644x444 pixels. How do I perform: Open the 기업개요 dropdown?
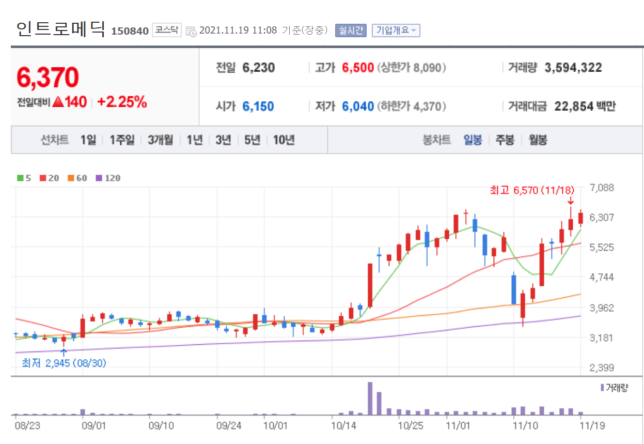pos(396,30)
